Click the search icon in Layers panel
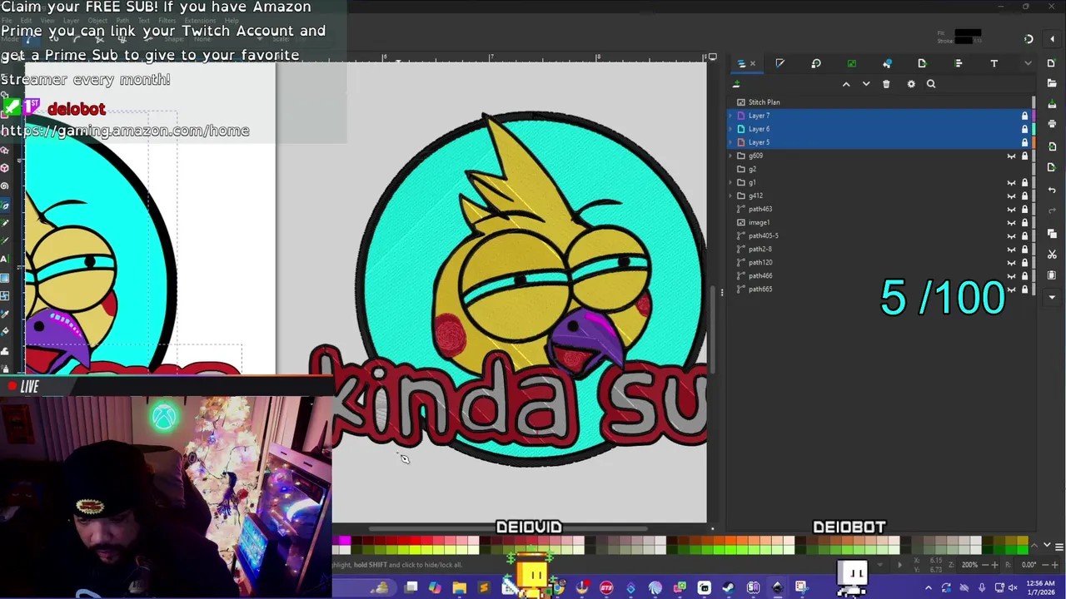 pyautogui.click(x=931, y=84)
